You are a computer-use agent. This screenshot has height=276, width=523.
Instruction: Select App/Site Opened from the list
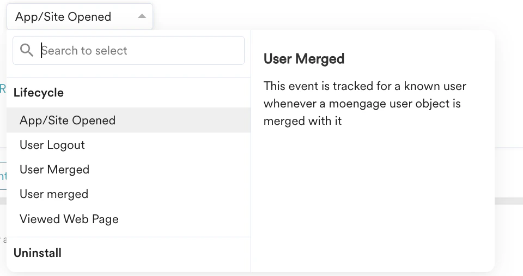(68, 121)
